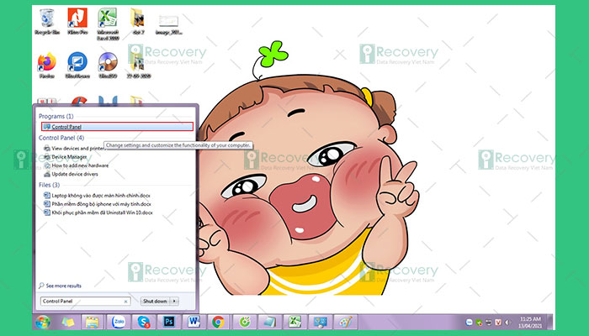This screenshot has height=336, width=589.
Task: Click the Control Panel (4) group header
Action: tap(61, 138)
